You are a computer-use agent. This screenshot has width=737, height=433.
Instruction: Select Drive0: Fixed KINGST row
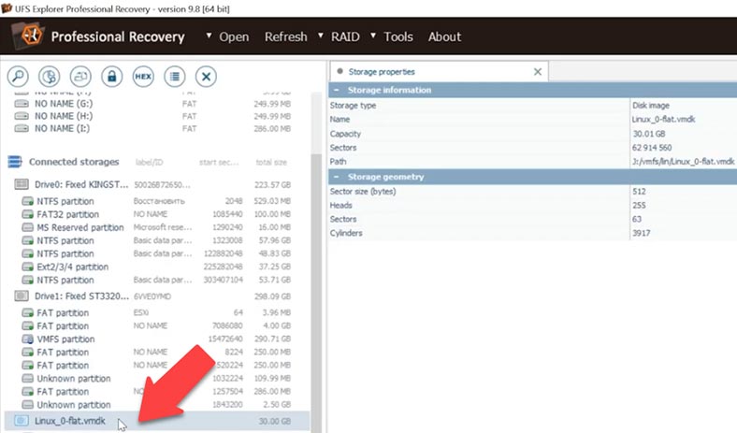point(157,184)
